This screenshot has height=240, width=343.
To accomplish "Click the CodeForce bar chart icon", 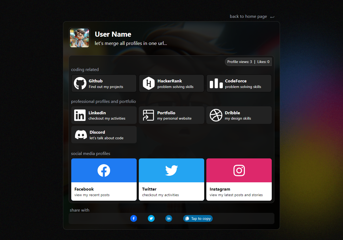I will coord(216,83).
